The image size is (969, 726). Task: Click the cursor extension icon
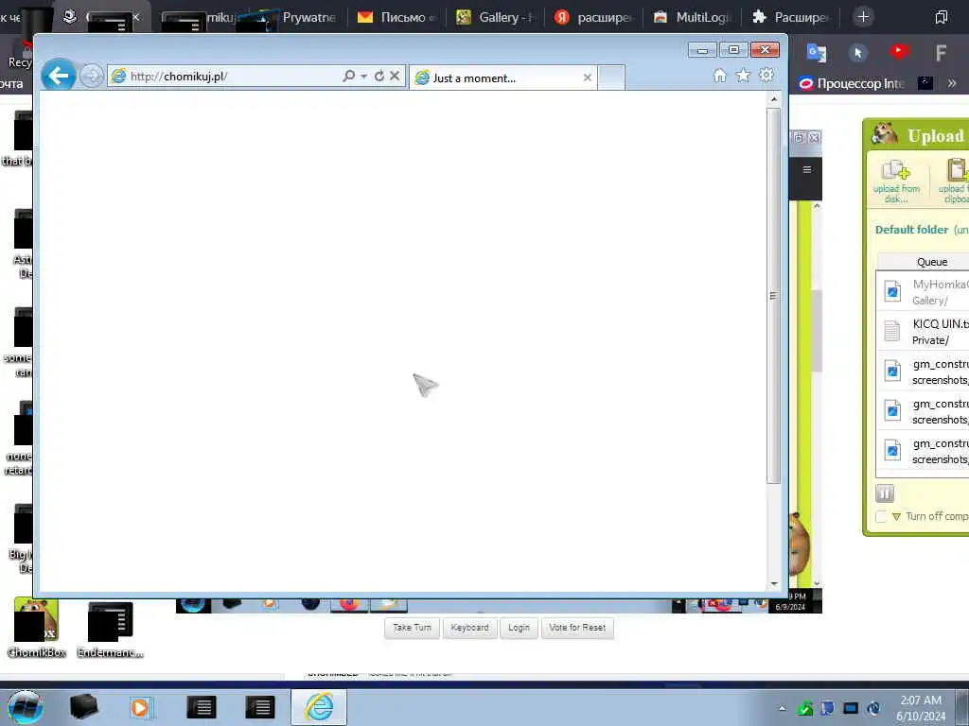(857, 53)
